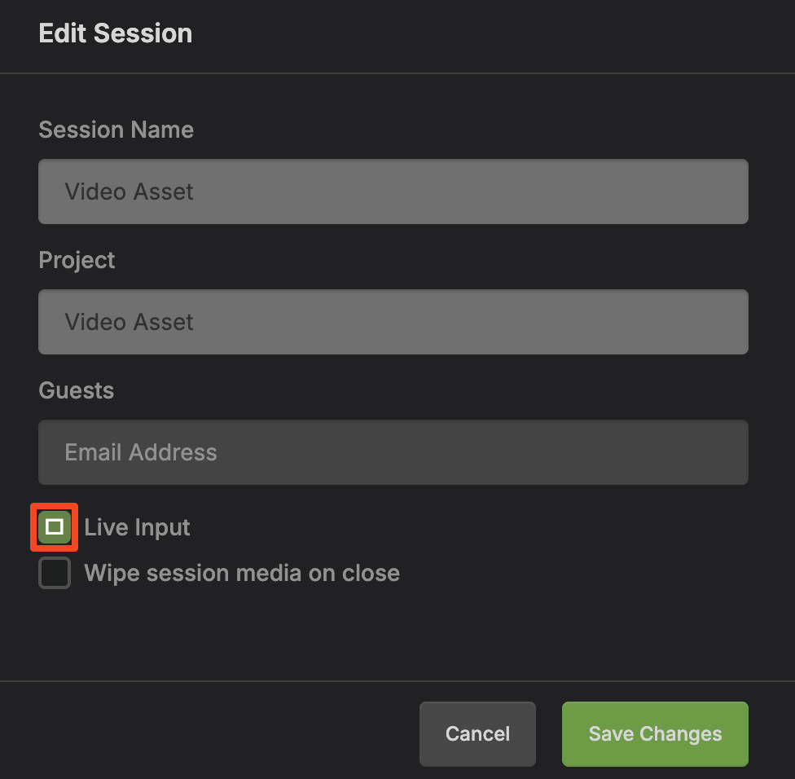The image size is (795, 779).
Task: Click the Email Address placeholder text
Action: (x=141, y=452)
